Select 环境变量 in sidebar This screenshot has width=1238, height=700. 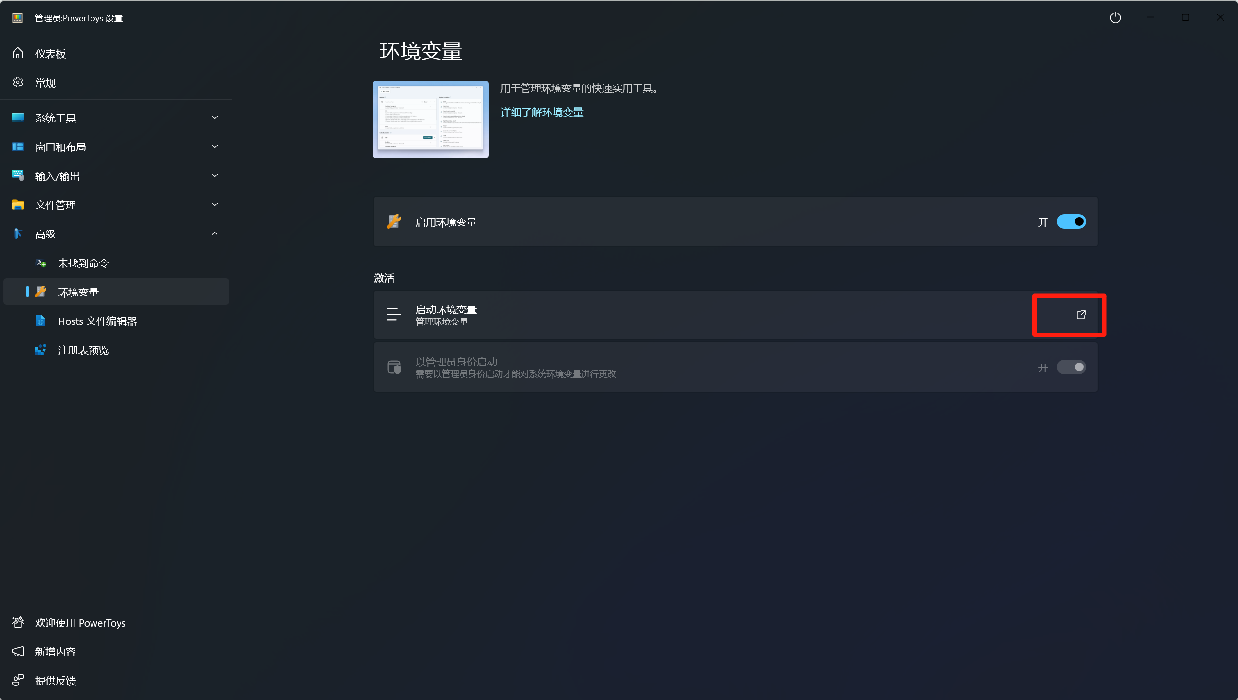click(x=116, y=292)
